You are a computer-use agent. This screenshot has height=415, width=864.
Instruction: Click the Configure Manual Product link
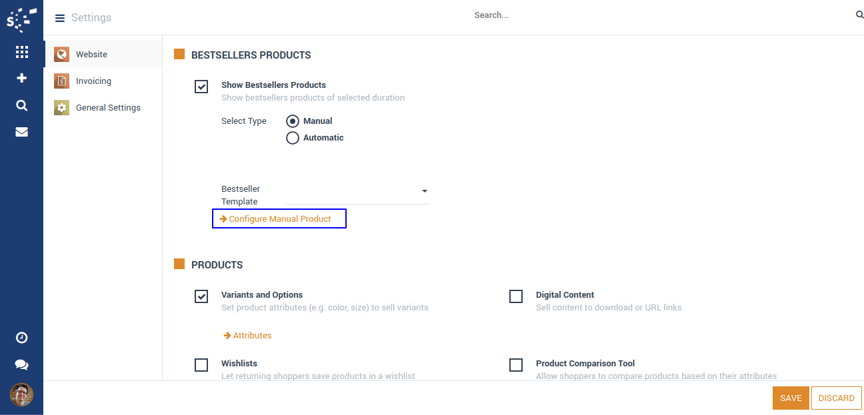pos(280,219)
